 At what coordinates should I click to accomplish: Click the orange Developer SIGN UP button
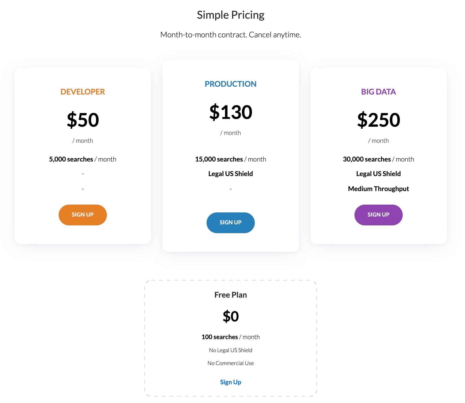(x=83, y=215)
